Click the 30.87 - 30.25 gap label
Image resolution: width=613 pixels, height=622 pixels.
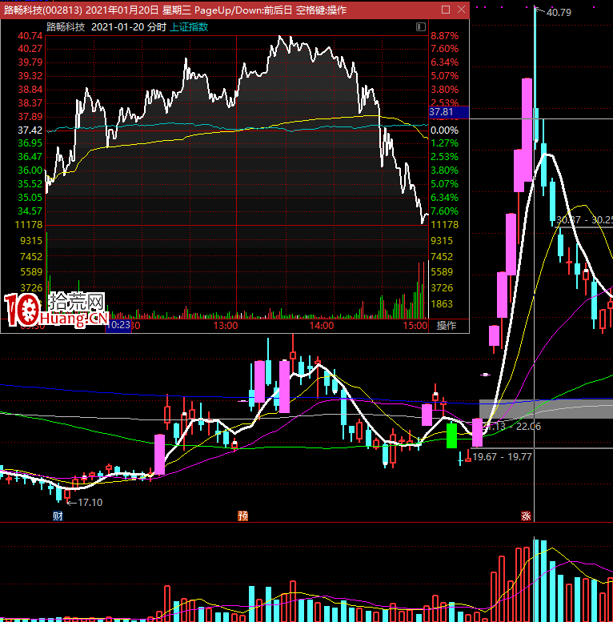click(584, 219)
